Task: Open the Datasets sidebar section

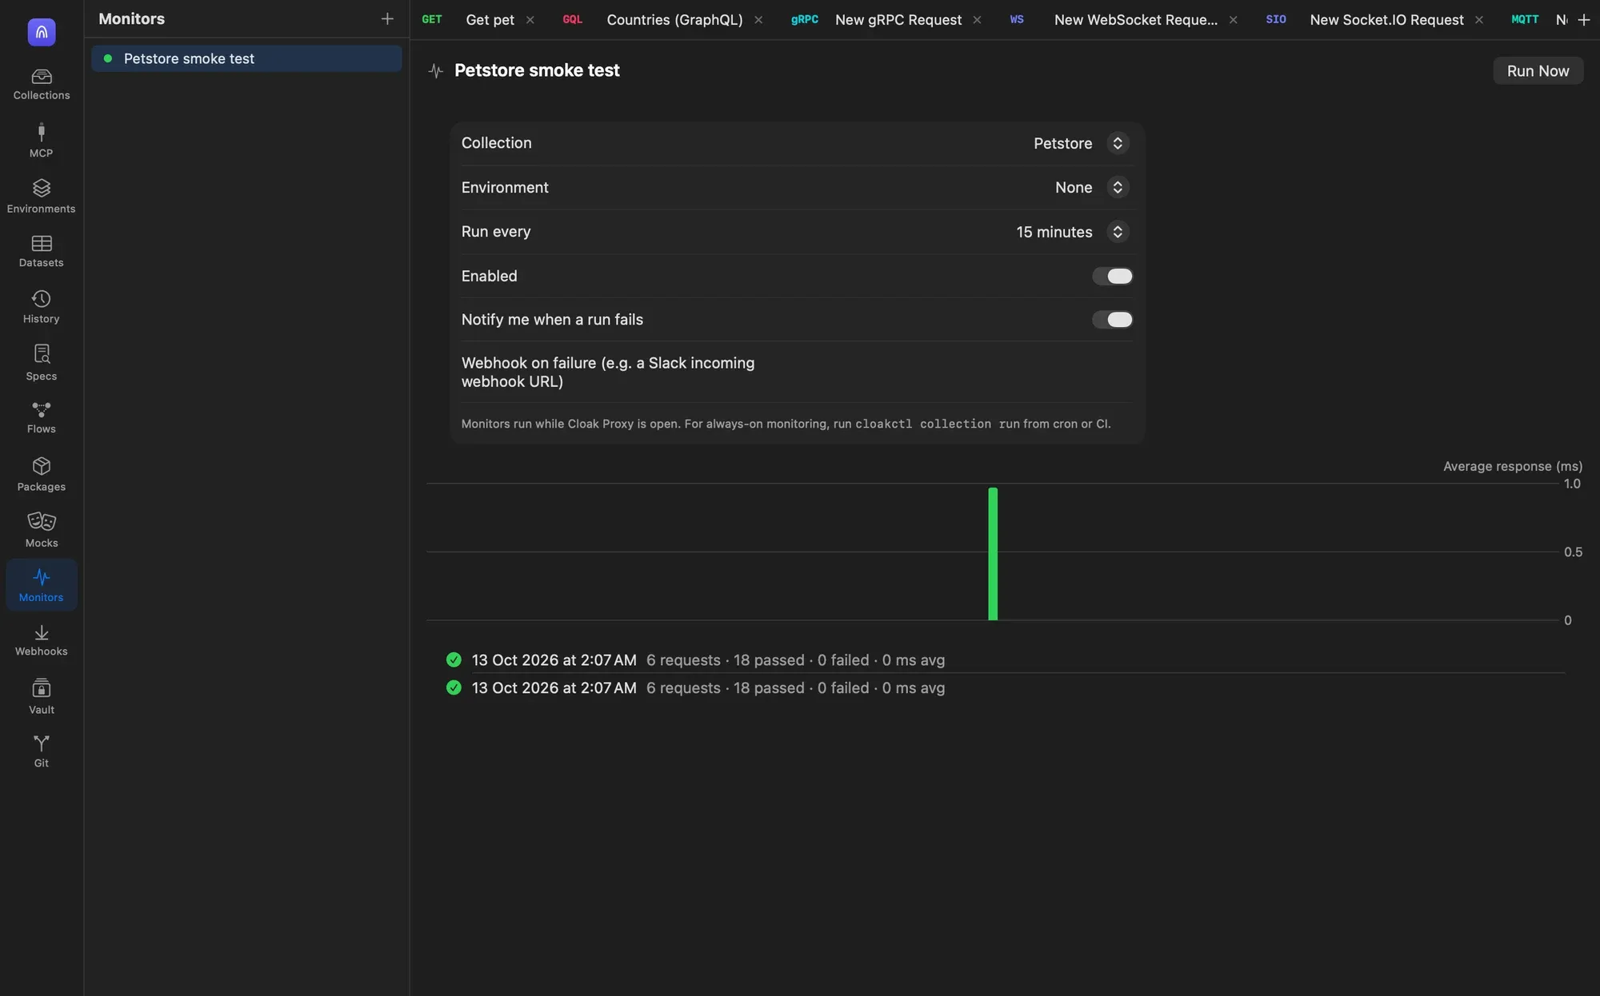Action: pyautogui.click(x=42, y=251)
